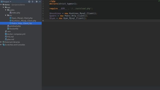Image resolution: width=160 pixels, height=90 pixels.
Task: Open project panel settings gear
Action: coord(36,1)
